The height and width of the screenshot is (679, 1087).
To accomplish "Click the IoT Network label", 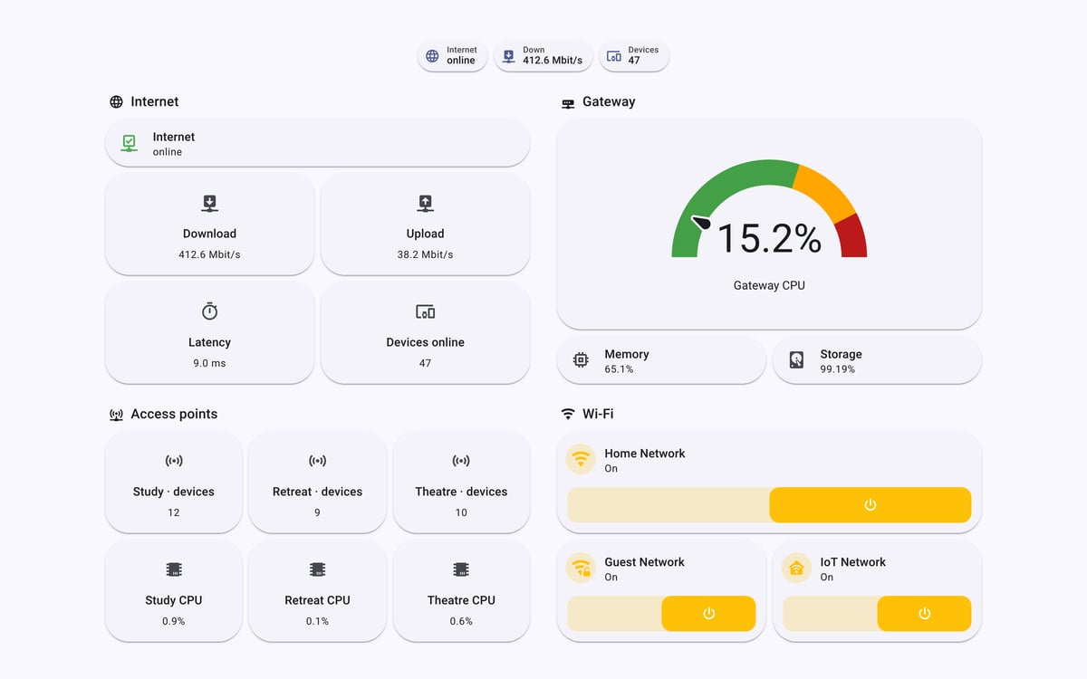I will click(853, 561).
